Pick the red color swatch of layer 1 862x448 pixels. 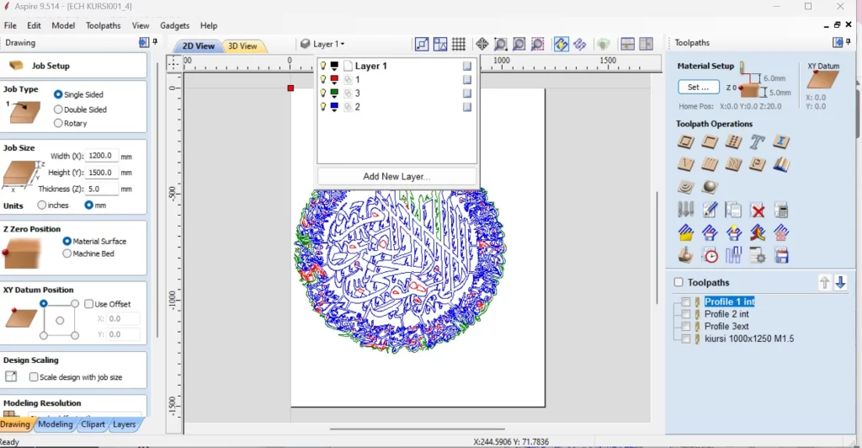334,80
